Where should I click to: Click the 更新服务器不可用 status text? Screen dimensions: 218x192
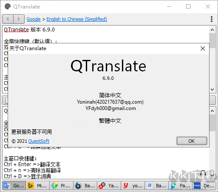click(31, 132)
